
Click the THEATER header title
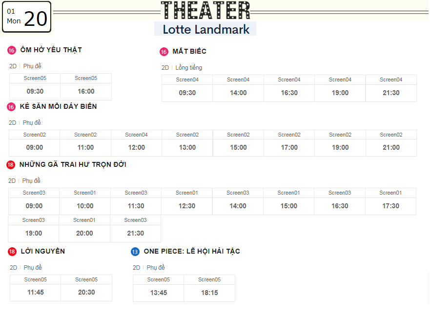tap(205, 10)
